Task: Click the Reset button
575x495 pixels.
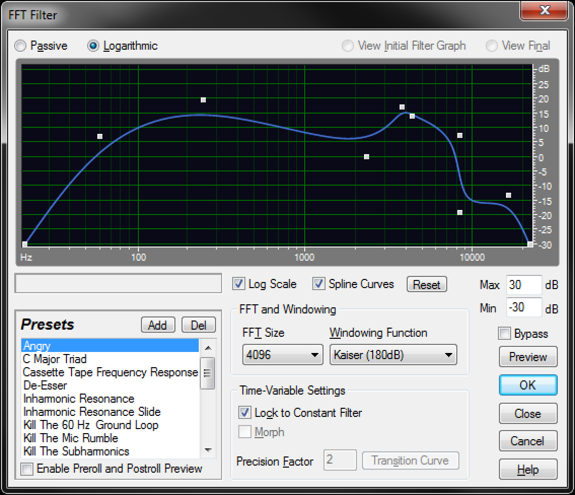Action: (427, 284)
